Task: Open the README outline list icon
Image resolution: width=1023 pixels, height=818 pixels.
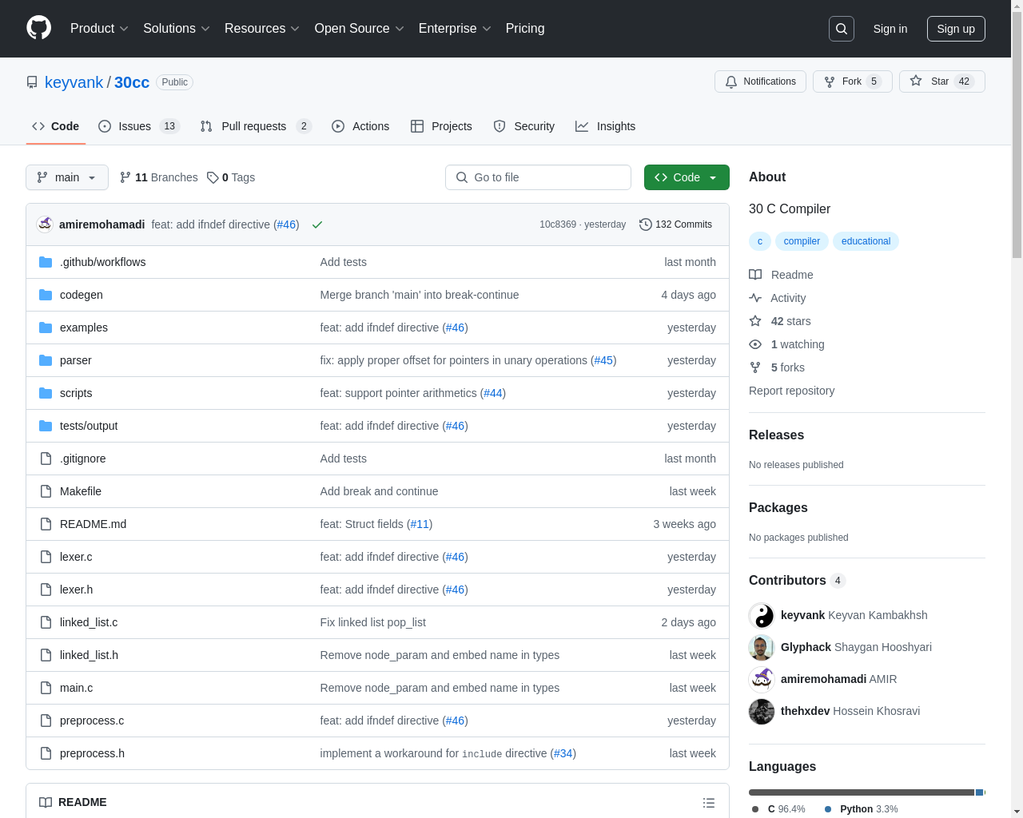Action: tap(709, 803)
